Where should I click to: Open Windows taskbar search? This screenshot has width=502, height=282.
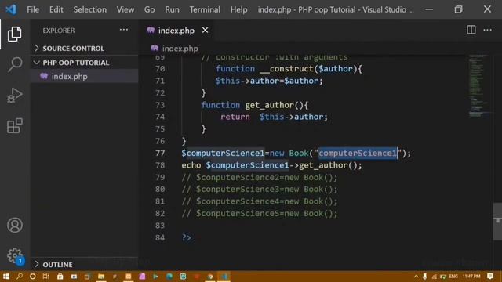pyautogui.click(x=20, y=277)
